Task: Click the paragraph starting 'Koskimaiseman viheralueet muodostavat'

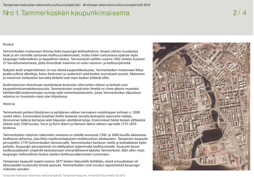Action: coord(72,91)
